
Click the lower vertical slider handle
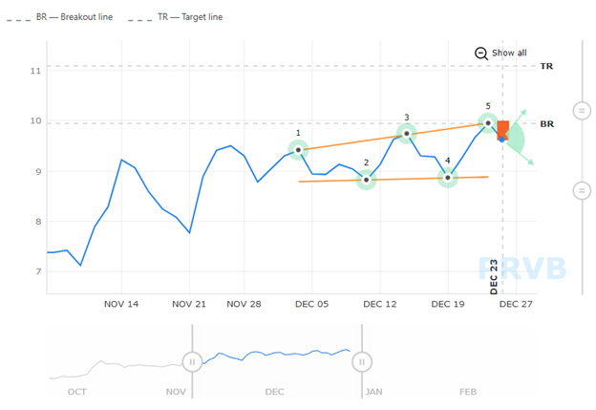(x=581, y=191)
